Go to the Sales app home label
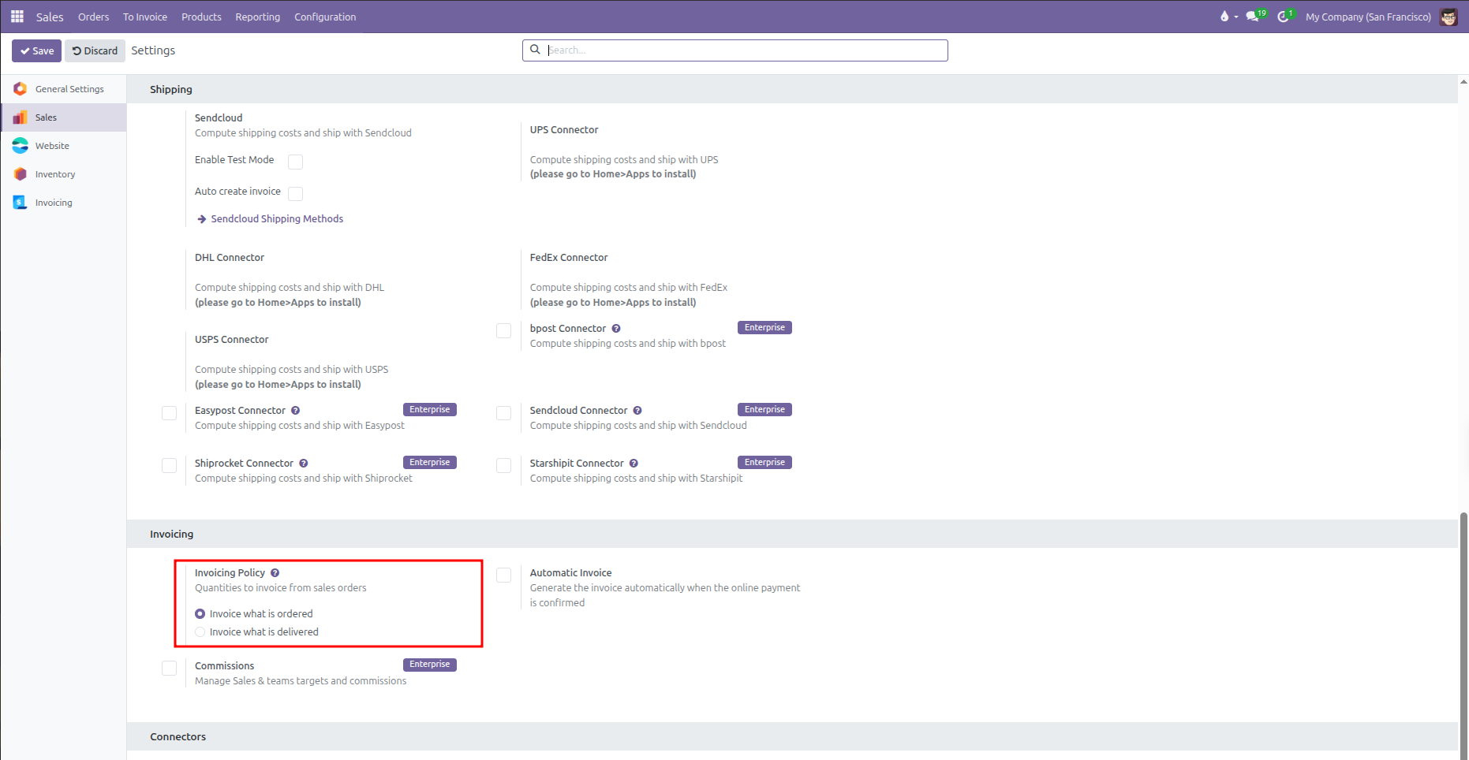The width and height of the screenshot is (1469, 760). click(50, 17)
